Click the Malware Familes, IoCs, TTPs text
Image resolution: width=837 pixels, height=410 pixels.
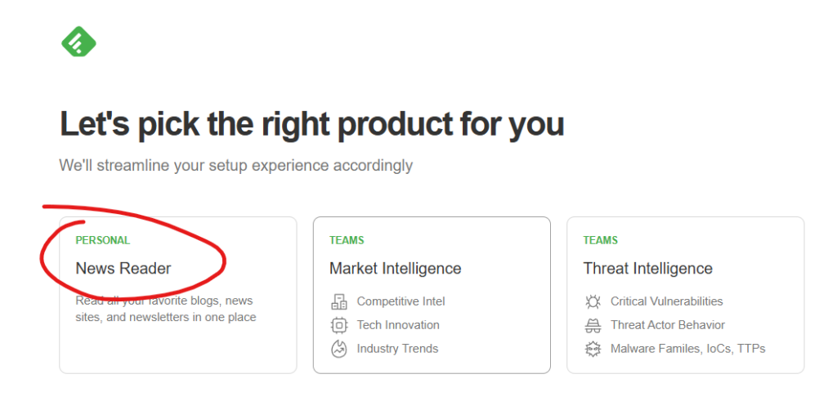click(x=688, y=349)
